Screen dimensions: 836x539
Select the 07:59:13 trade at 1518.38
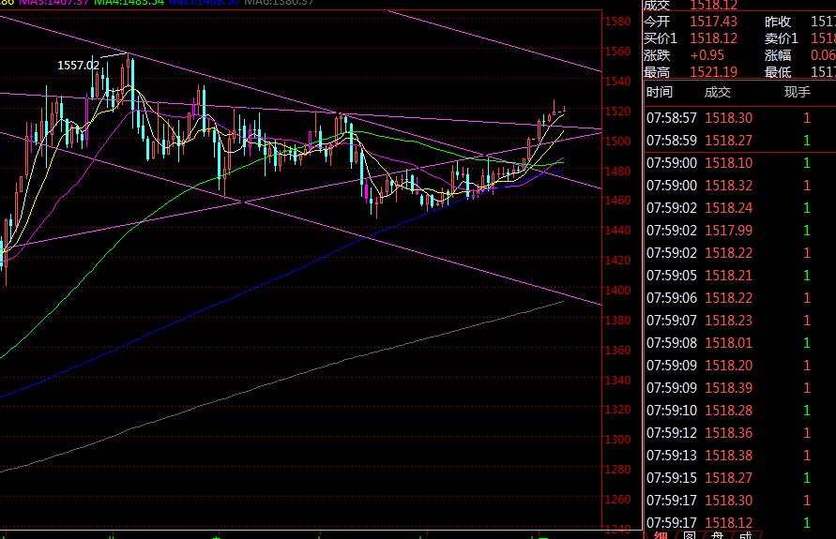[728, 456]
